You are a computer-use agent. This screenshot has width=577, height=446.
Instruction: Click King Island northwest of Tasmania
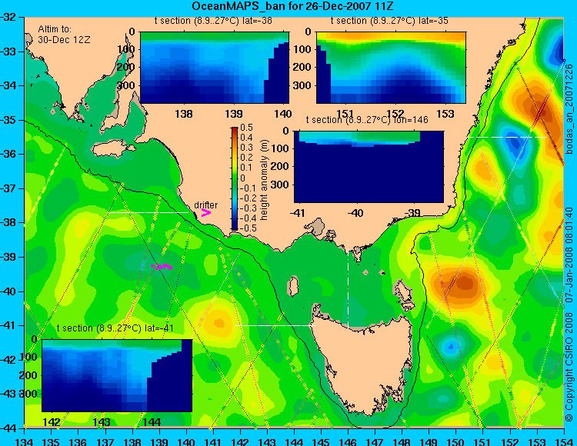pyautogui.click(x=292, y=286)
